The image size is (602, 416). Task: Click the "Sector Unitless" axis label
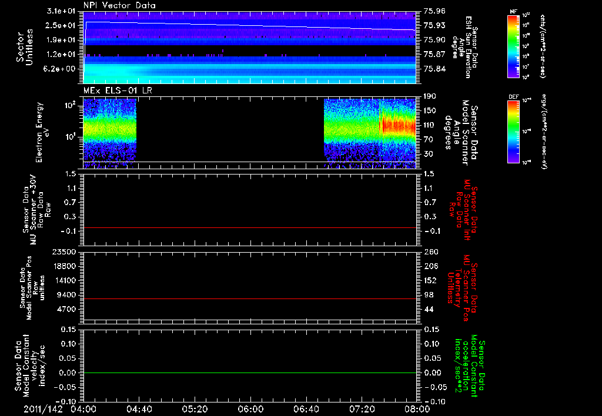(25, 47)
